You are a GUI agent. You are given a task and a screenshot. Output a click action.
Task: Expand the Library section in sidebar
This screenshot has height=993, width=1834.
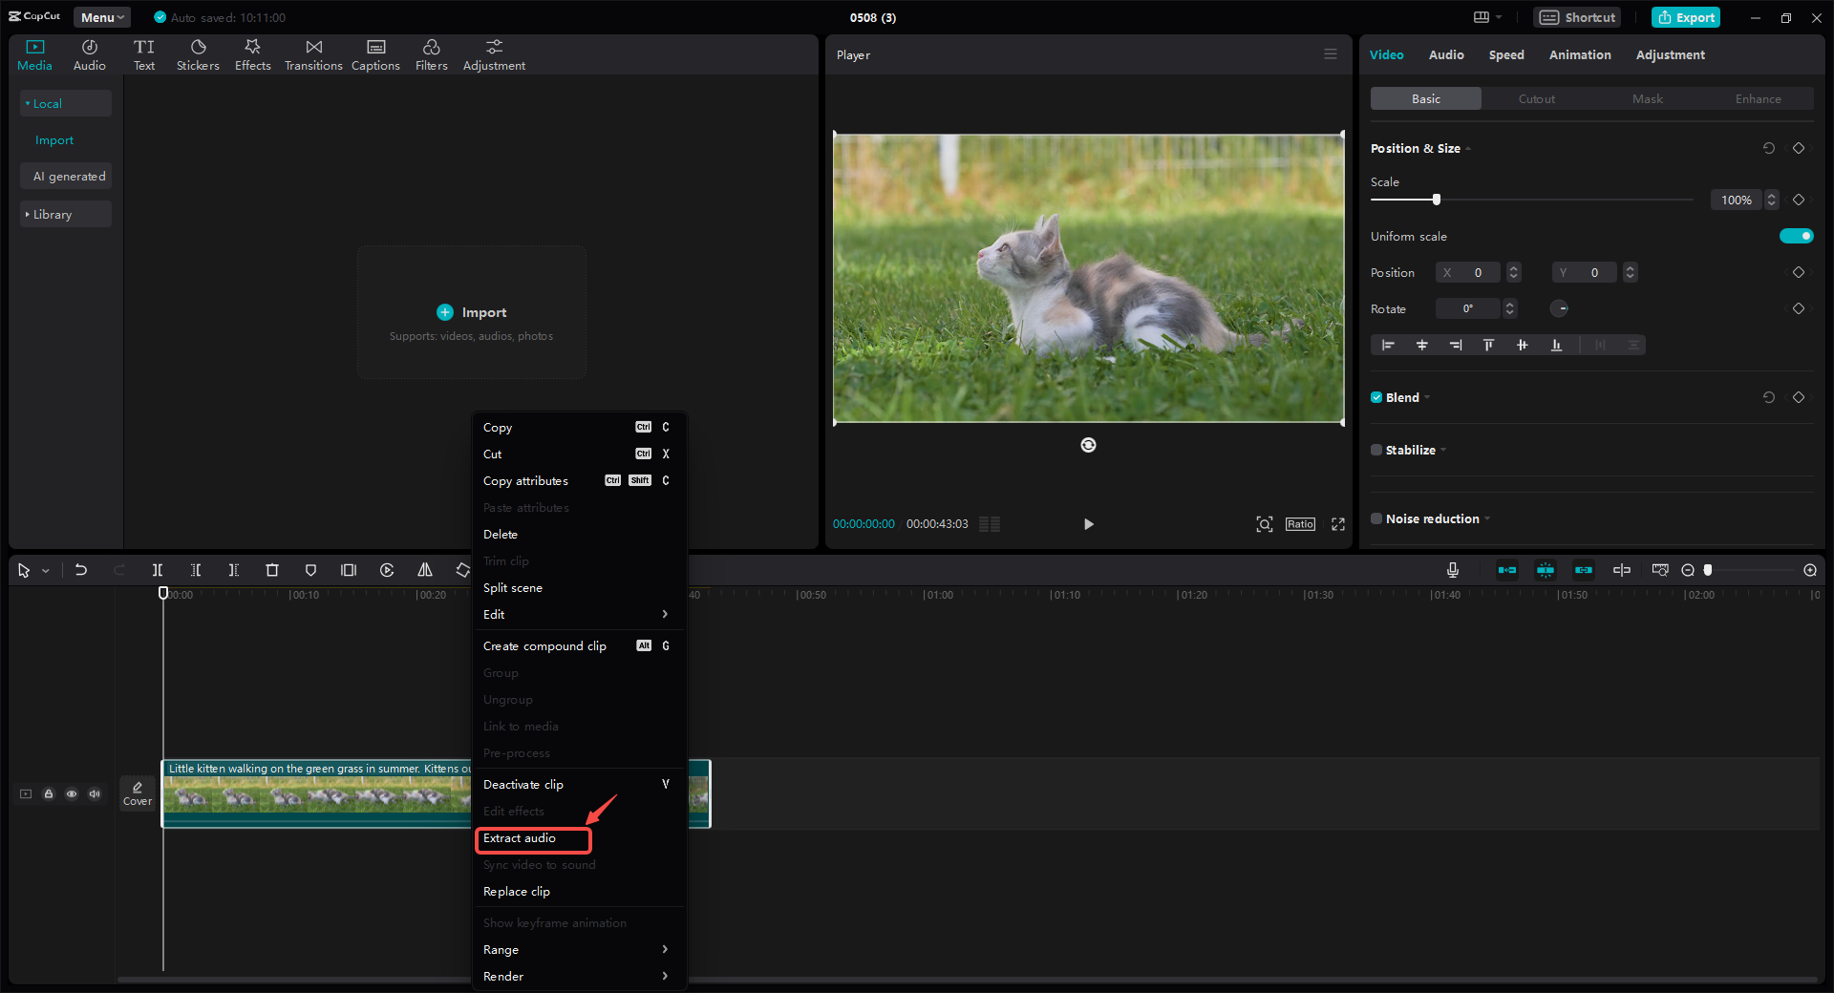coord(53,215)
